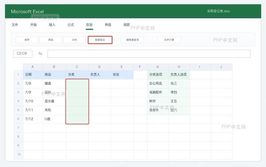The height and width of the screenshot is (167, 266).
Task: Select row 4 header
Action: pos(18,101)
